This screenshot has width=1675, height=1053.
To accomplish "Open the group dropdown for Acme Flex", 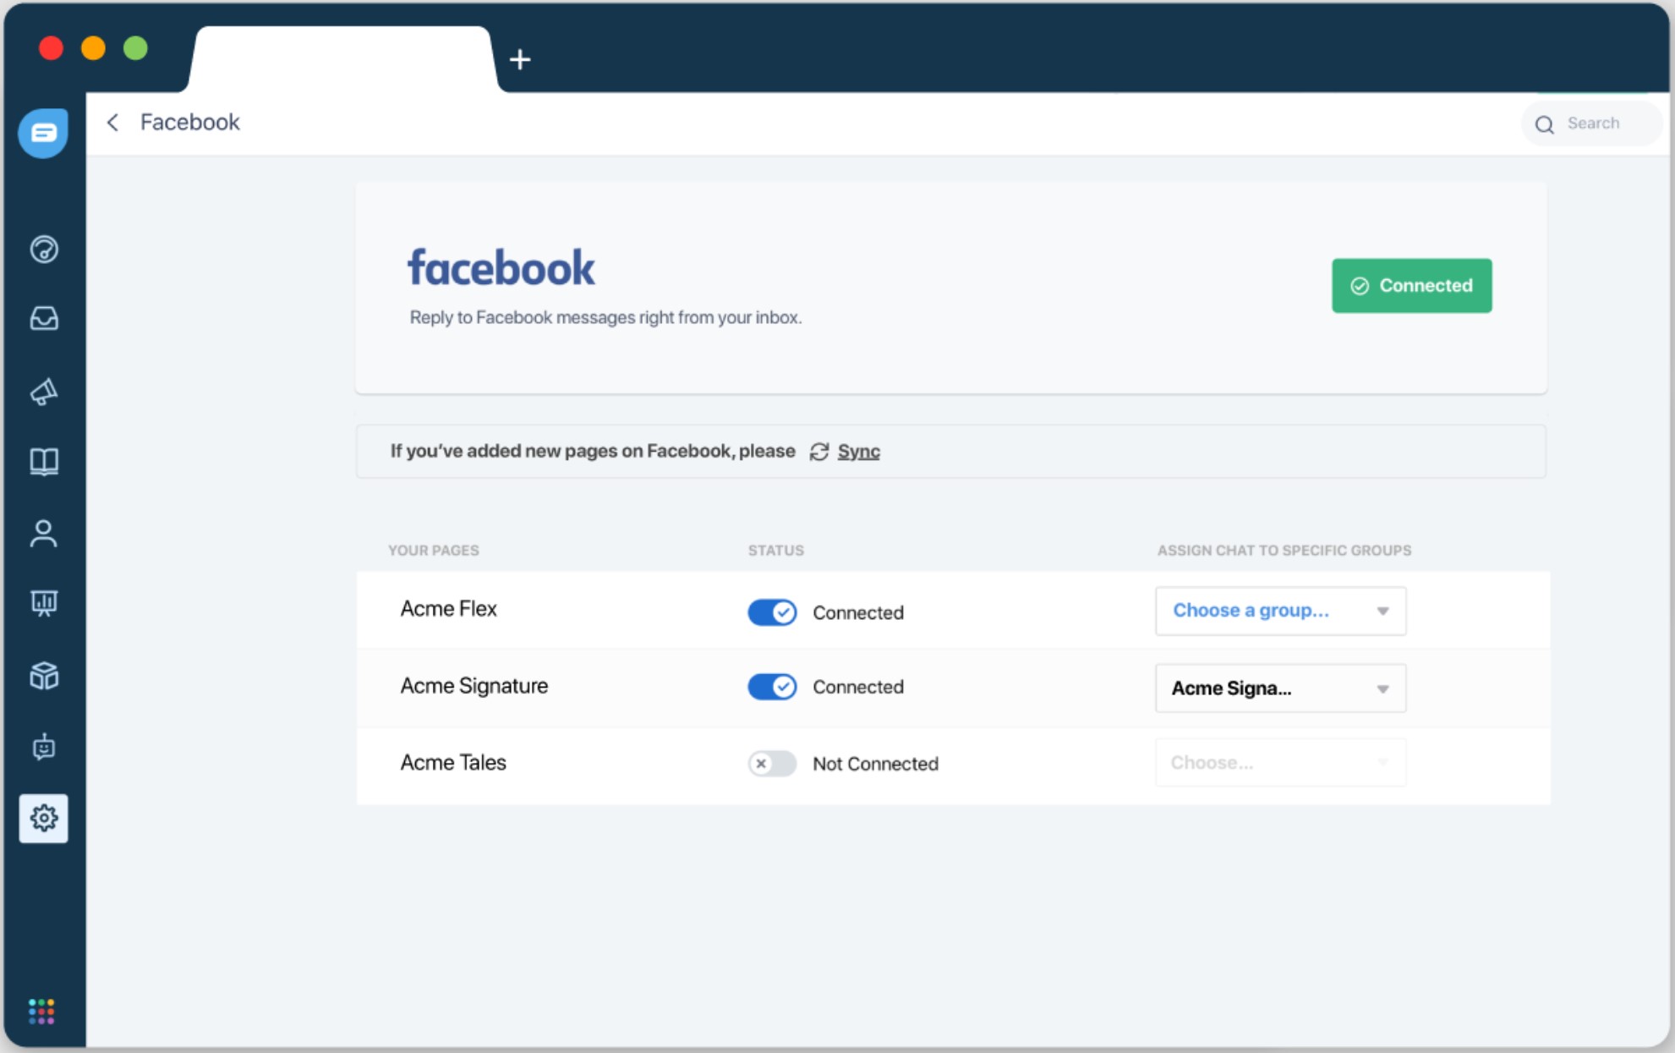I will tap(1279, 611).
